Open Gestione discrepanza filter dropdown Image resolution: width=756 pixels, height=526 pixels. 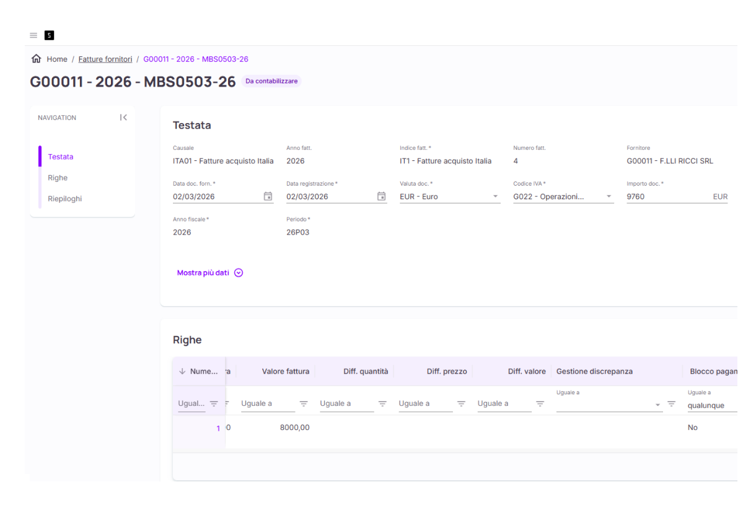click(x=657, y=405)
